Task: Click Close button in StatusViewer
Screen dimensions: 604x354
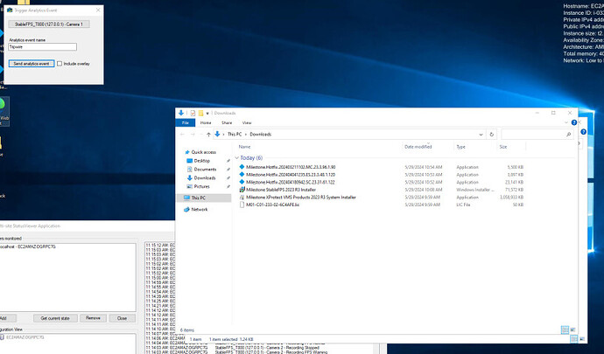Action: 122,318
